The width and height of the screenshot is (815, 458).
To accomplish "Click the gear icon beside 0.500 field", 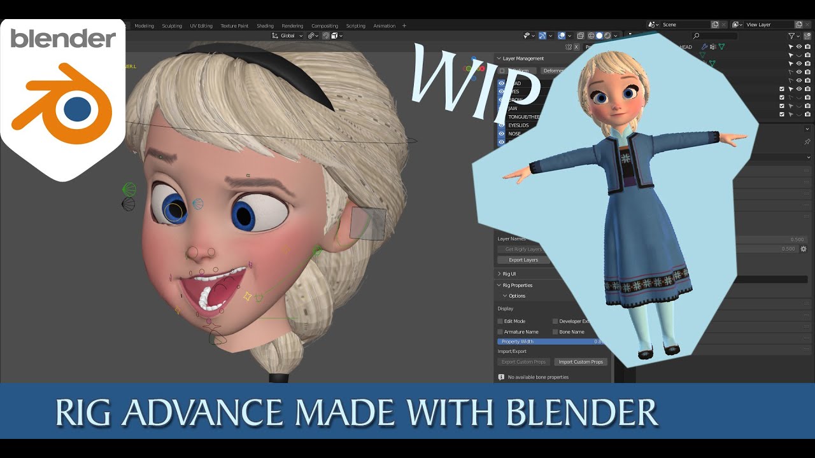I will click(x=804, y=249).
